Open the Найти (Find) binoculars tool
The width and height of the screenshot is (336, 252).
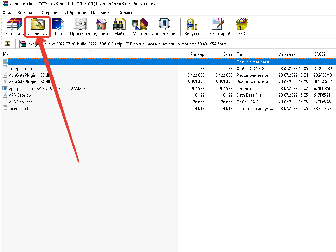click(119, 24)
